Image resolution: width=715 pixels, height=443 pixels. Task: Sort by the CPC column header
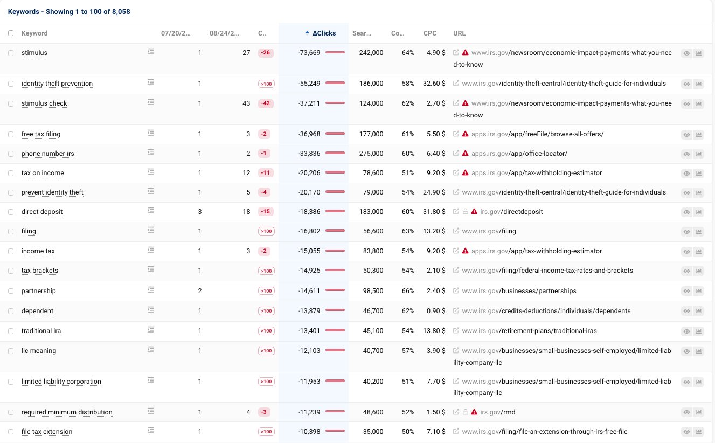430,33
